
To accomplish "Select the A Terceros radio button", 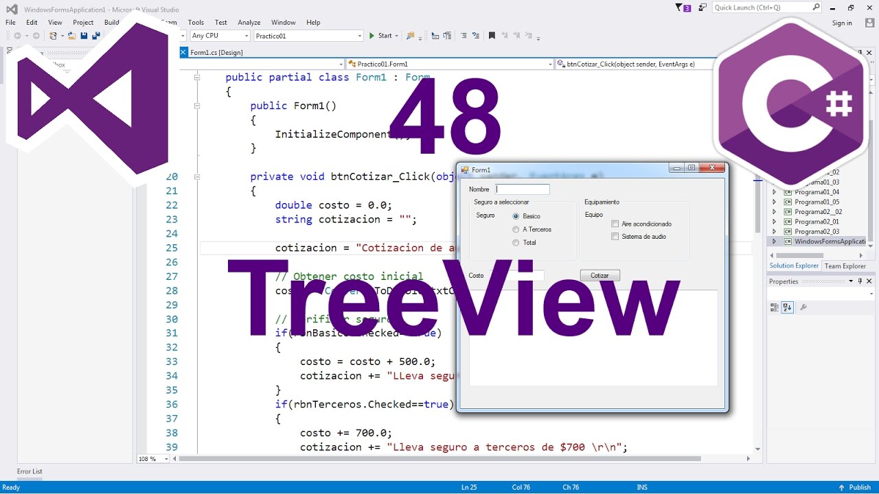I will pyautogui.click(x=516, y=229).
